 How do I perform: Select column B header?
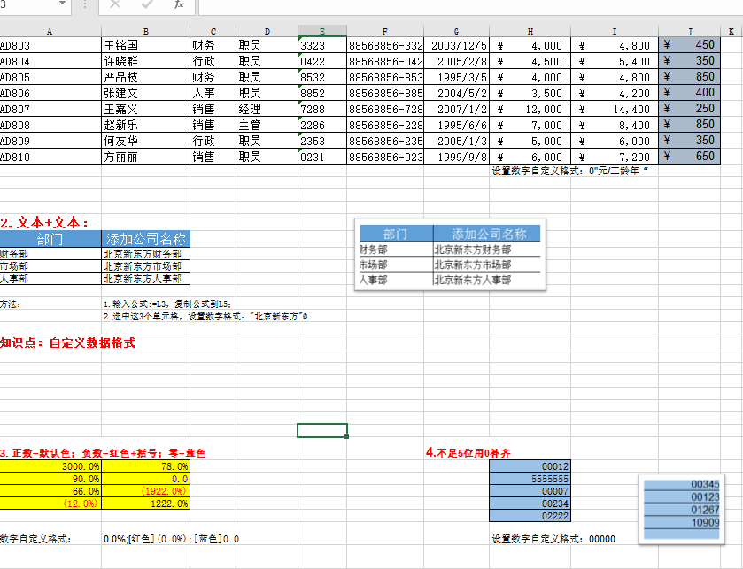(x=145, y=31)
